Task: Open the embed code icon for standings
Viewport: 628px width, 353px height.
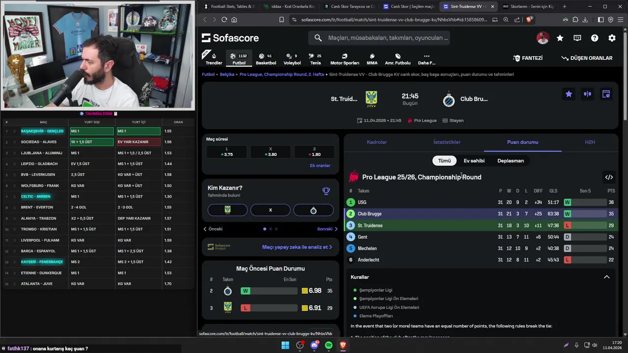Action: 609,177
